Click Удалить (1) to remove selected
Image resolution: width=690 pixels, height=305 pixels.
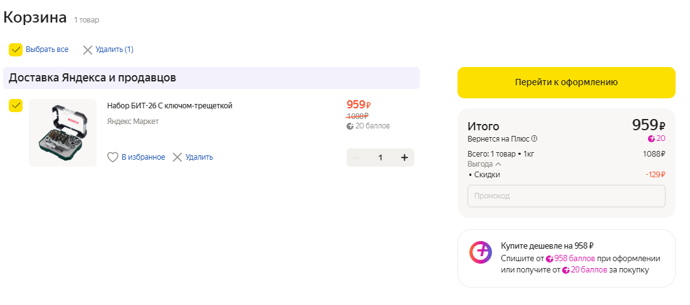[x=114, y=49]
